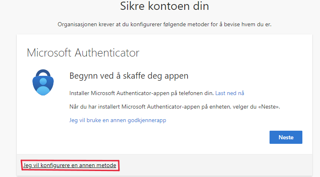The width and height of the screenshot is (320, 177).
Task: Choose "Jeg vil bruke en annen godkjennerapp"
Action: click(x=117, y=120)
